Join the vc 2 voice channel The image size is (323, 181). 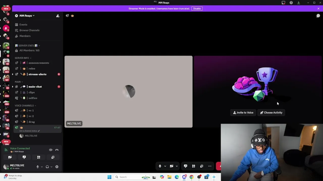point(37,116)
